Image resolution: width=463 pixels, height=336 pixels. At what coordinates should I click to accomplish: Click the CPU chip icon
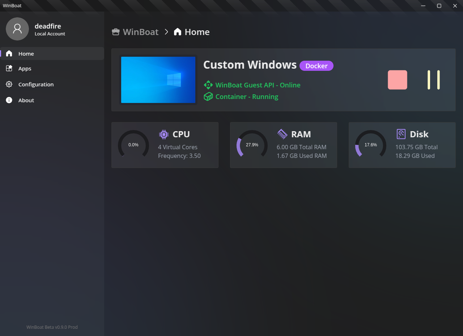coord(164,134)
